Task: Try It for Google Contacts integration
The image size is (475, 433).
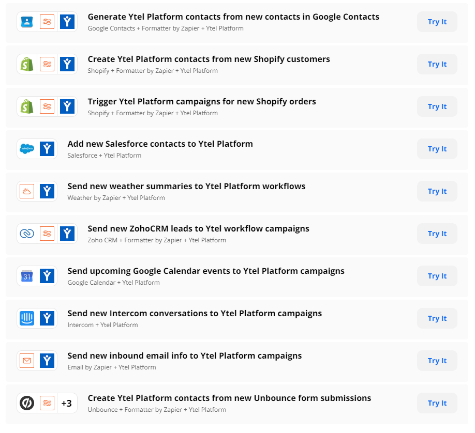Action: point(437,22)
